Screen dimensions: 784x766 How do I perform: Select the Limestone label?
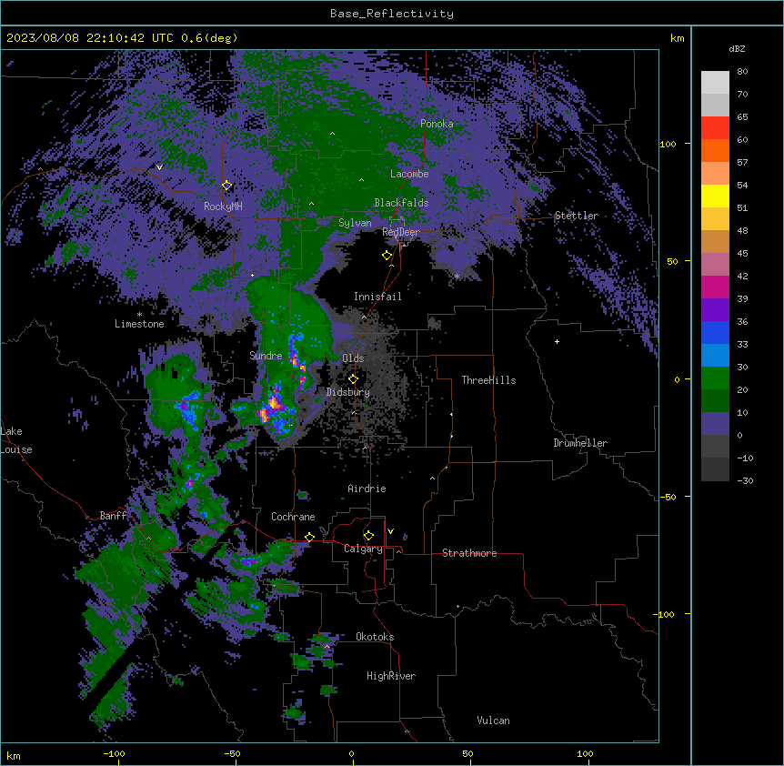pyautogui.click(x=139, y=324)
